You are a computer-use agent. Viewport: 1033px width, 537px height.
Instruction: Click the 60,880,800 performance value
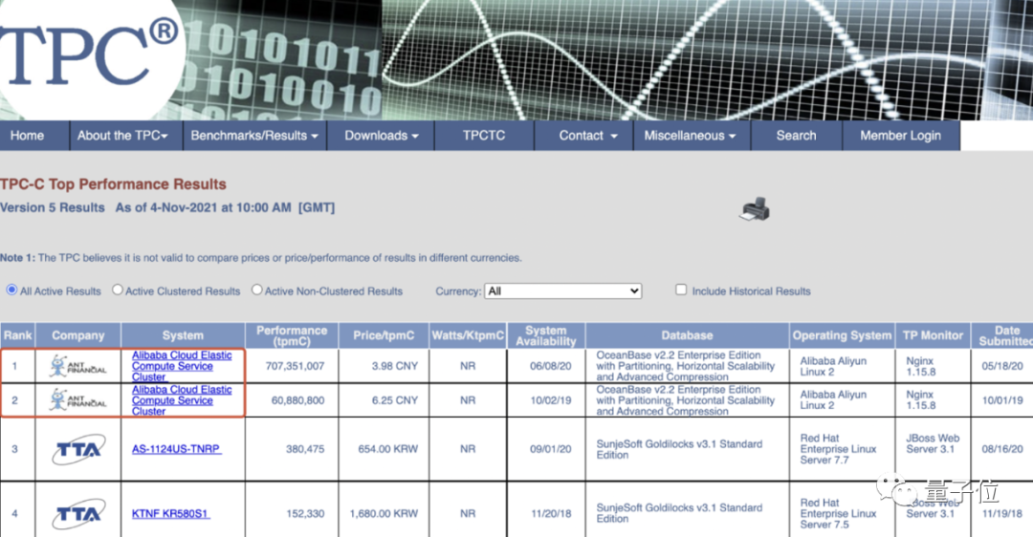(297, 400)
